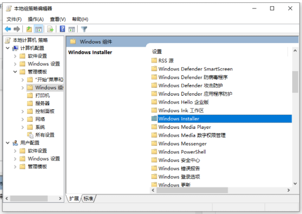The image size is (302, 214).
Task: Click the Filter funnel toolbar icon
Action: (84, 29)
